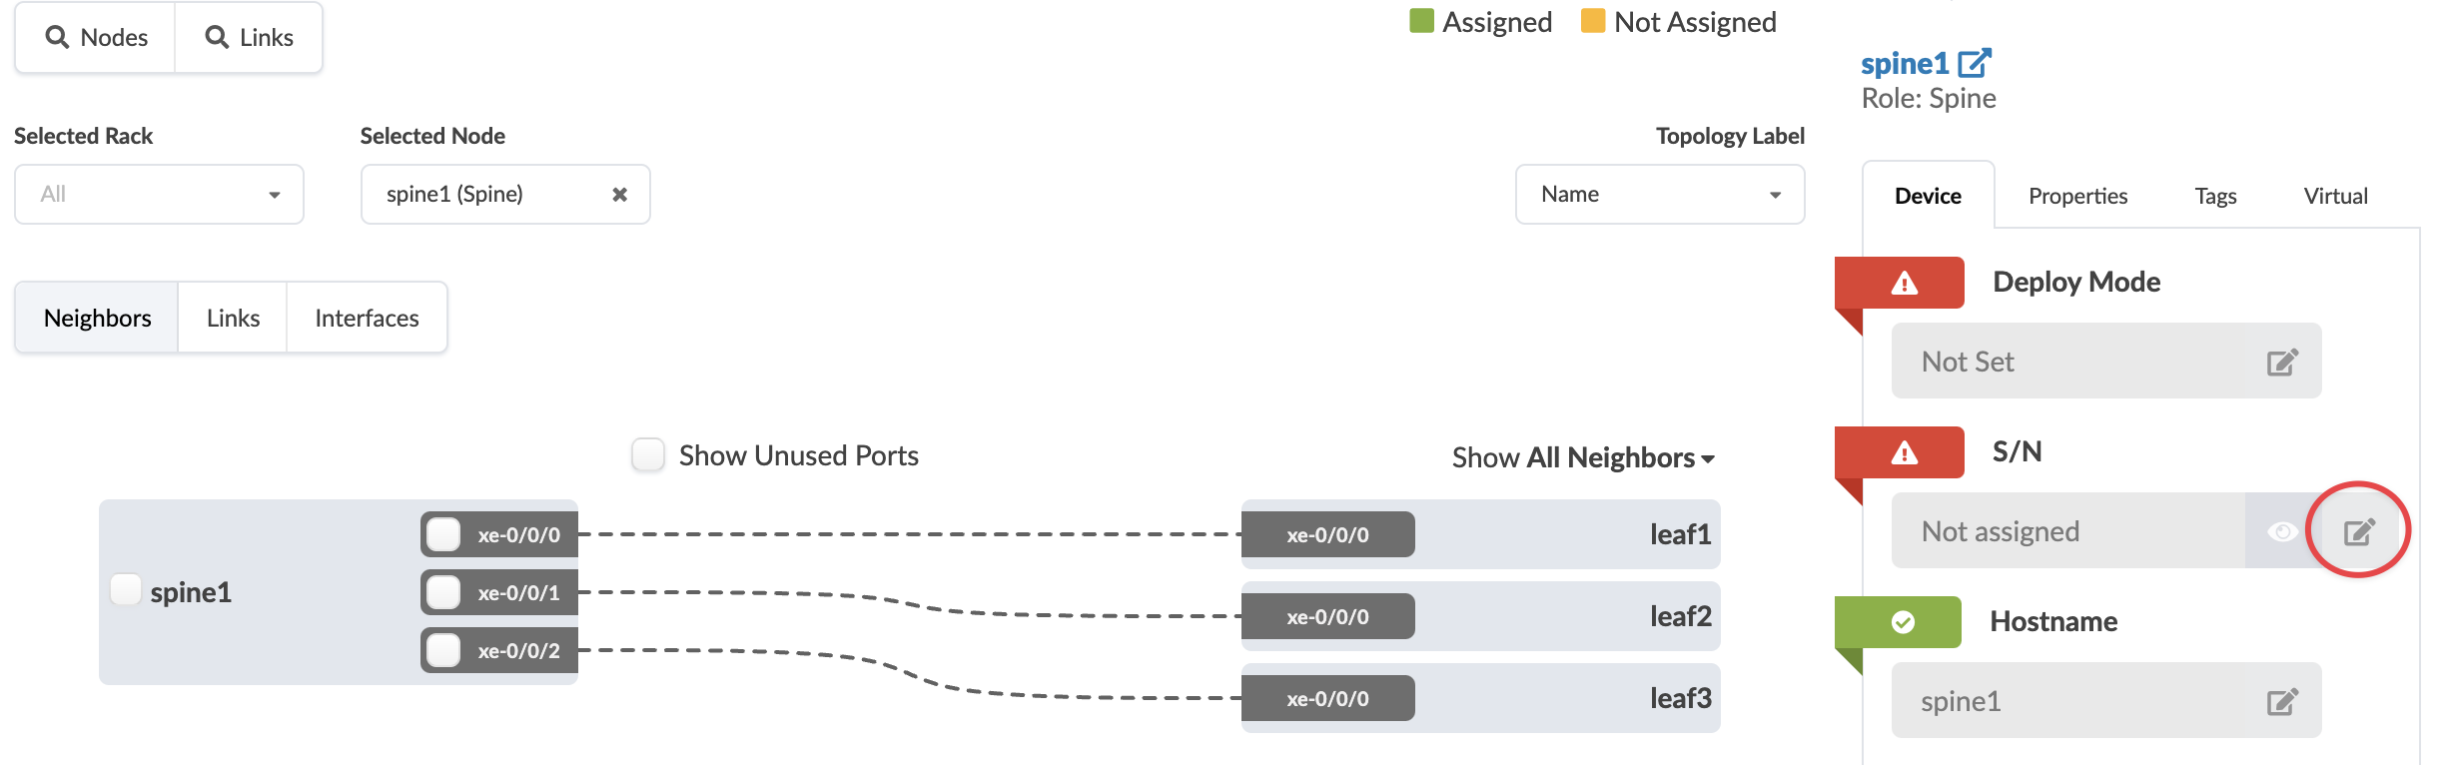Open the Properties tab

click(x=2077, y=196)
